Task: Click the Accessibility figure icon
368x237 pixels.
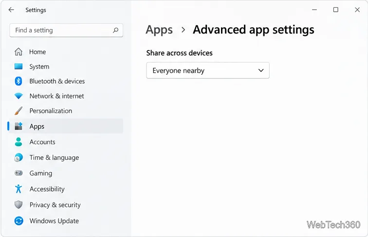Action: (x=18, y=189)
